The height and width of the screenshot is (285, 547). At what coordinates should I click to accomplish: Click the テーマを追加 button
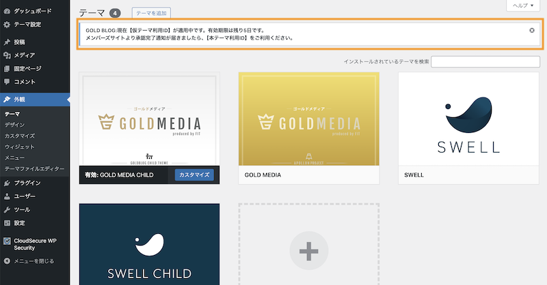click(151, 13)
